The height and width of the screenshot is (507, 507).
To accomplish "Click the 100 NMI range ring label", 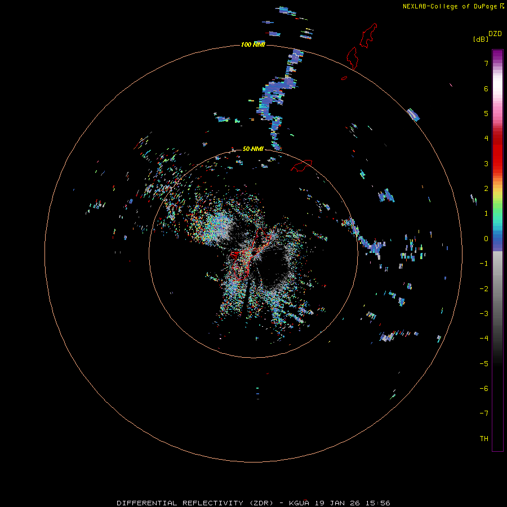I will click(253, 45).
